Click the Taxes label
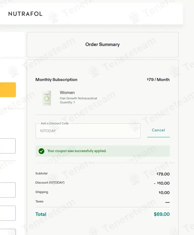The height and width of the screenshot is (235, 194). click(39, 201)
